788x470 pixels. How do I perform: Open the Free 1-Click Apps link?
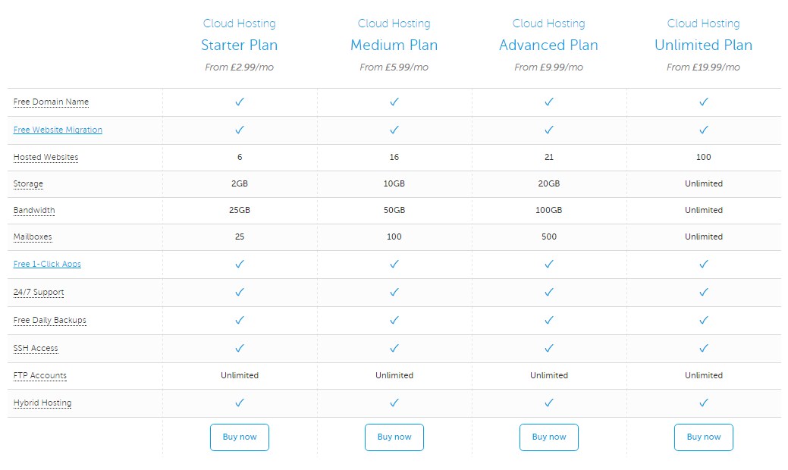pyautogui.click(x=47, y=264)
